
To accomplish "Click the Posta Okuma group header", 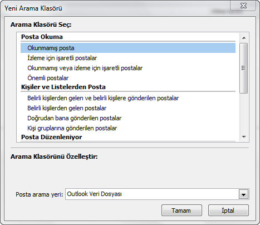I will pos(42,37).
